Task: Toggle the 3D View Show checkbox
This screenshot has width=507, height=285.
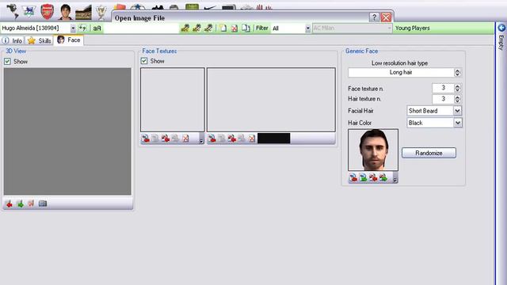Action: pyautogui.click(x=7, y=62)
